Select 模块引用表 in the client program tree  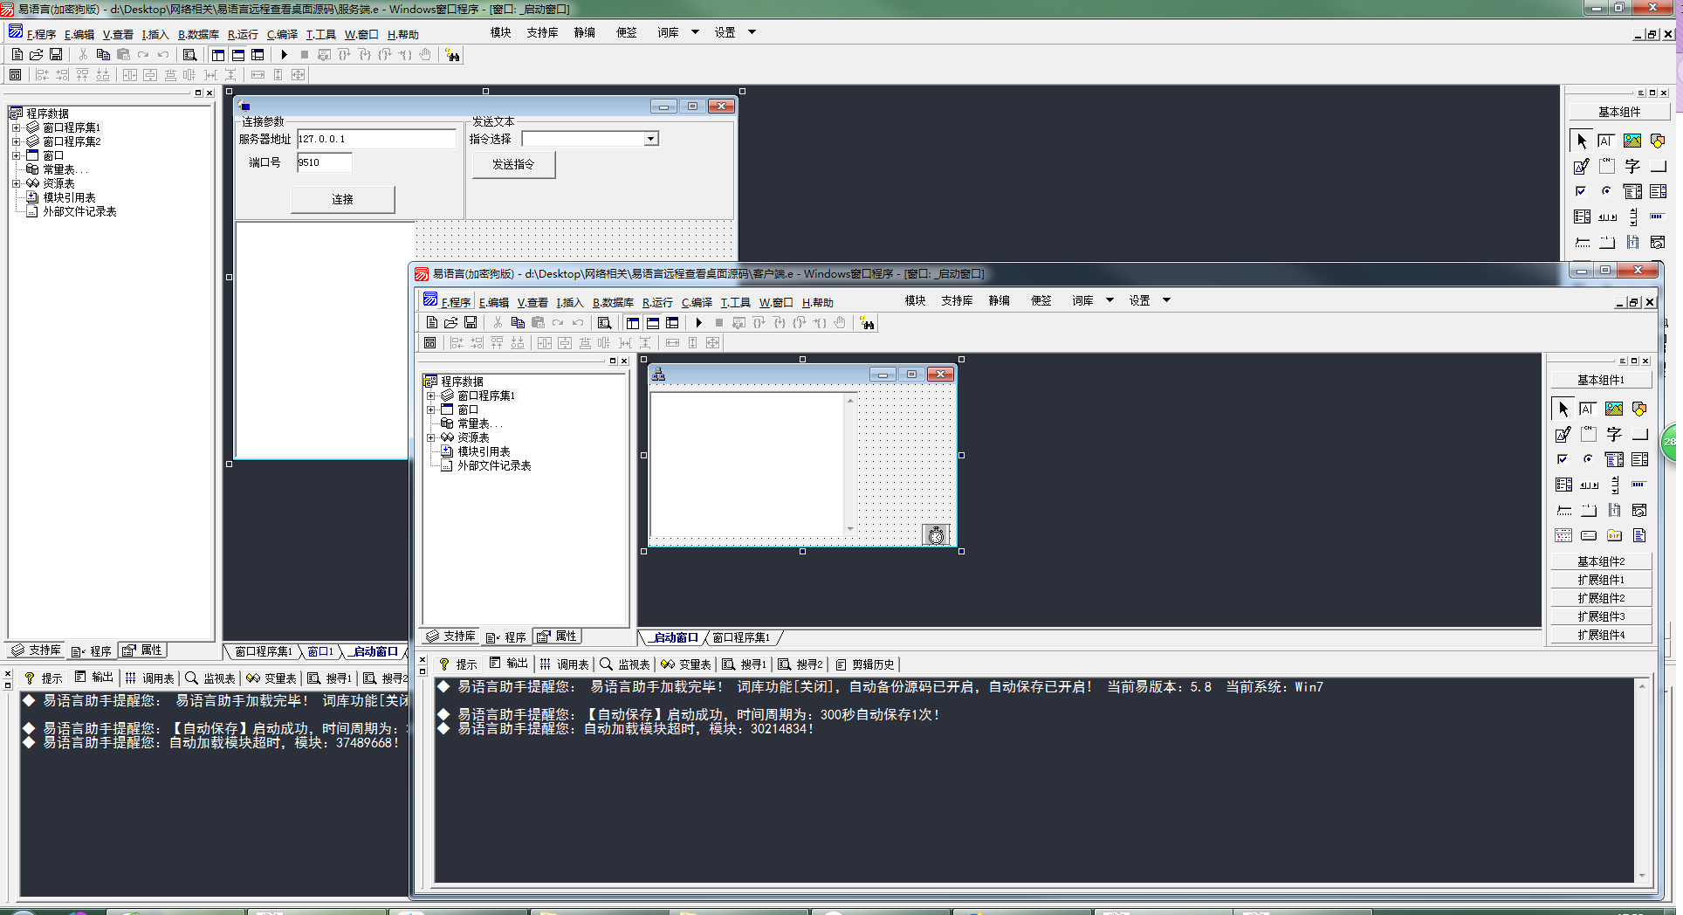click(x=484, y=451)
